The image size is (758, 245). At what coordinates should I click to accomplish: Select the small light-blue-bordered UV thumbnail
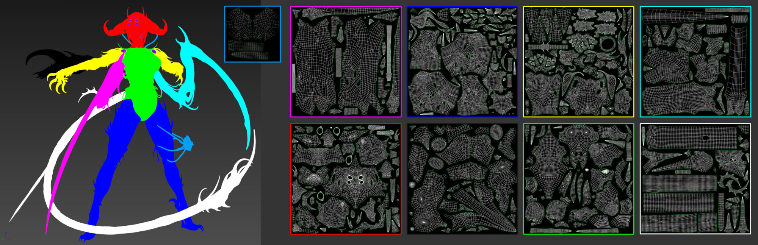pos(252,34)
